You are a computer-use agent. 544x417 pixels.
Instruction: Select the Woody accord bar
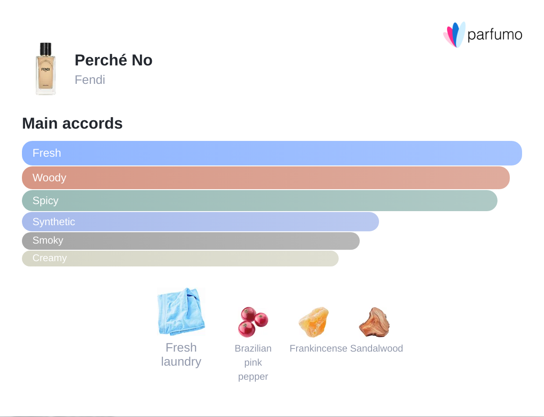click(266, 178)
